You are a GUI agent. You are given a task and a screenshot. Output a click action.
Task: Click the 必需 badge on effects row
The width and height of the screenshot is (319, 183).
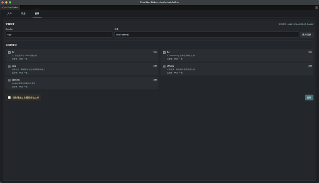(x=310, y=66)
